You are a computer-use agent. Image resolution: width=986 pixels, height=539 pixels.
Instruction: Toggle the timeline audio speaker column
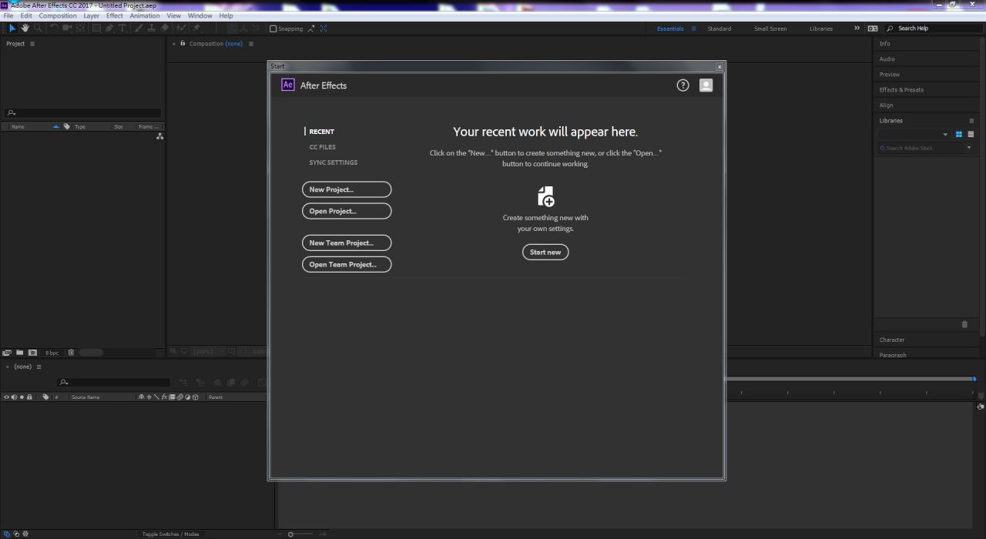14,397
